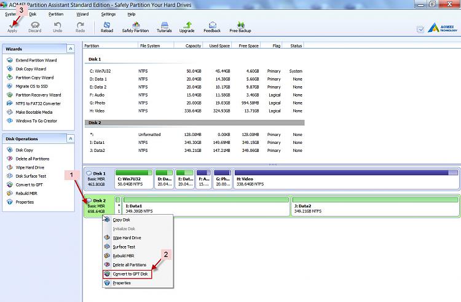This screenshot has width=461, height=302.
Task: Open the Help menu
Action: (132, 14)
